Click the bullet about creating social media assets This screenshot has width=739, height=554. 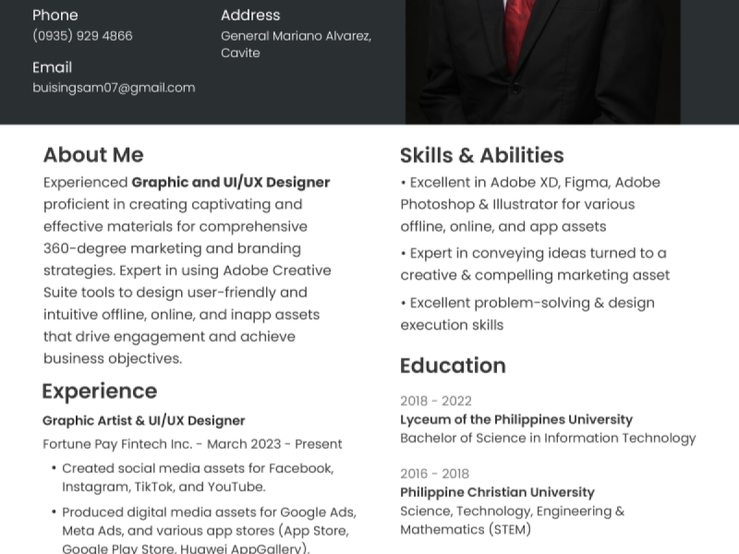(x=198, y=477)
